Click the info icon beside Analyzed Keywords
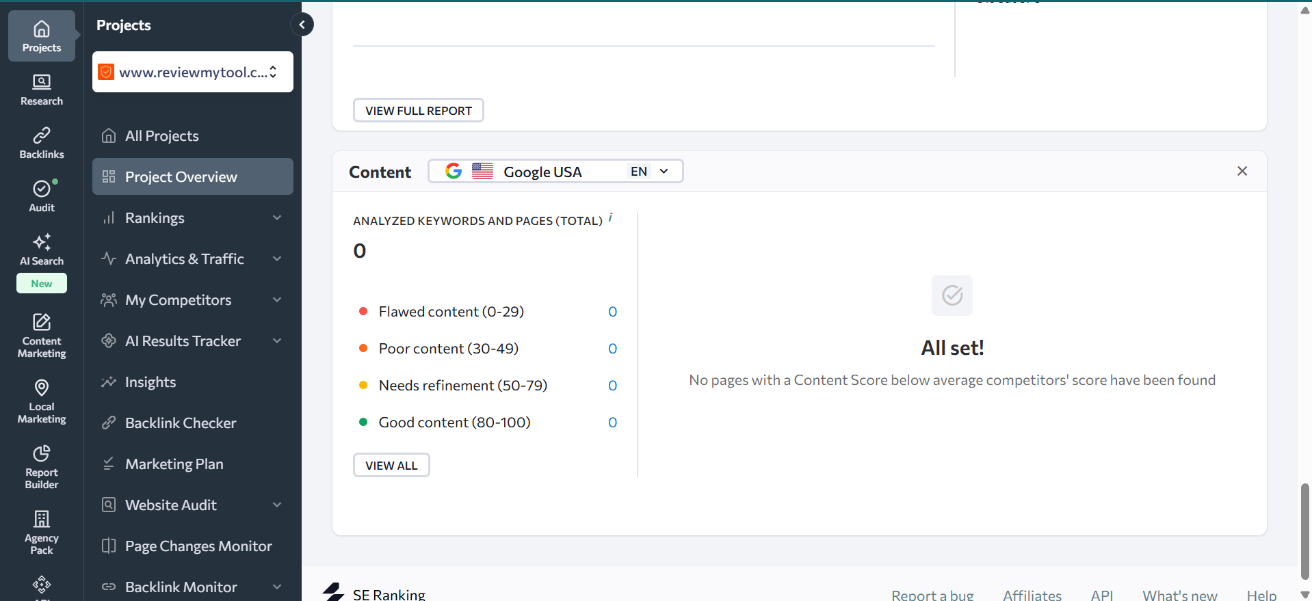1312x601 pixels. click(x=610, y=218)
